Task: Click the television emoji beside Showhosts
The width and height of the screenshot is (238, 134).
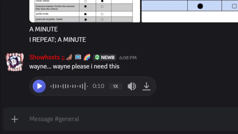Action: click(78, 57)
